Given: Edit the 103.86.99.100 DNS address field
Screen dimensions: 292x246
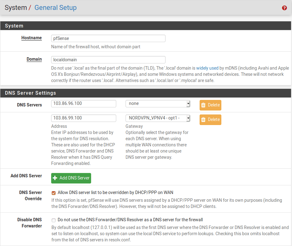Looking at the screenshot, I should (83, 118).
